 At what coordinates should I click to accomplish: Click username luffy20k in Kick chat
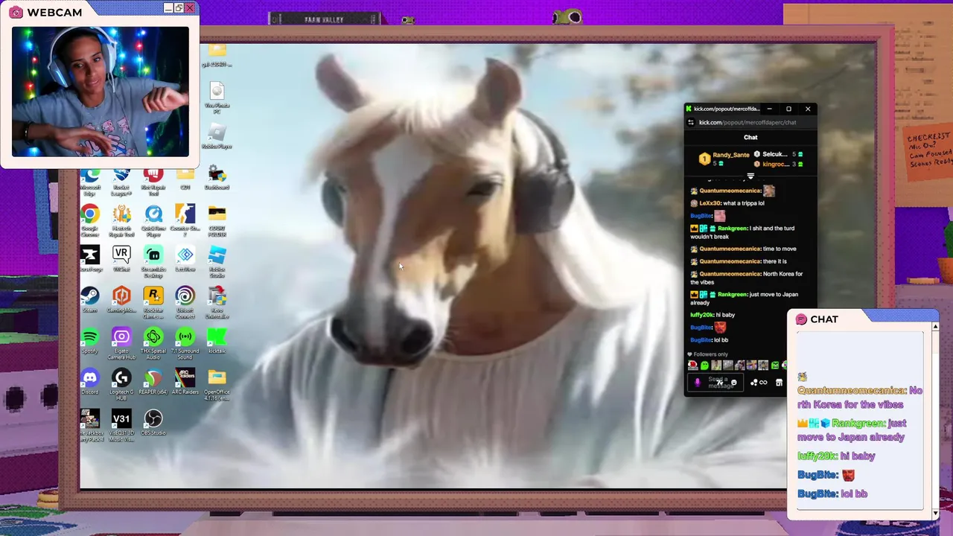[x=702, y=315]
